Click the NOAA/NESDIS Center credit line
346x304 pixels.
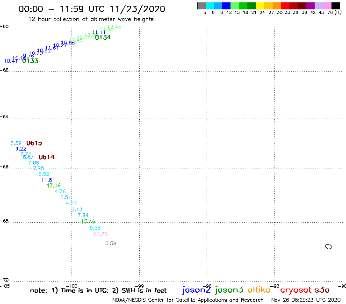tap(188, 300)
